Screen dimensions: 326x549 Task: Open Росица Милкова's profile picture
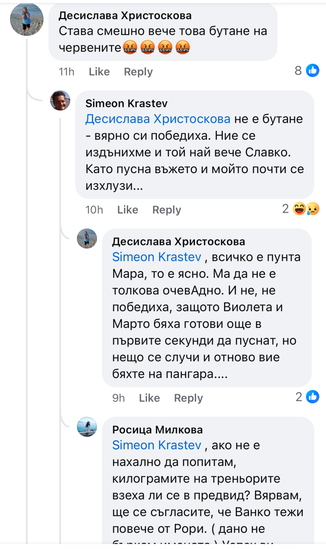point(87,427)
